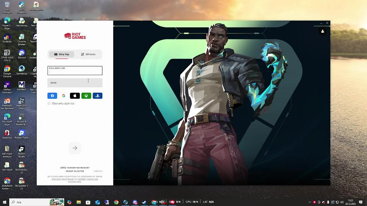The height and width of the screenshot is (206, 367).
Task: Open the Gizlilik Politikası link
Action: tap(63, 179)
